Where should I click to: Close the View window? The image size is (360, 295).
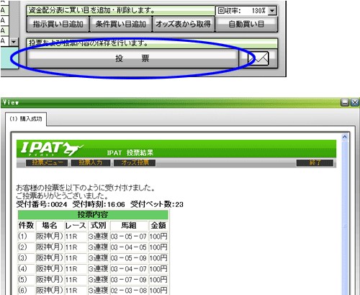[355, 102]
